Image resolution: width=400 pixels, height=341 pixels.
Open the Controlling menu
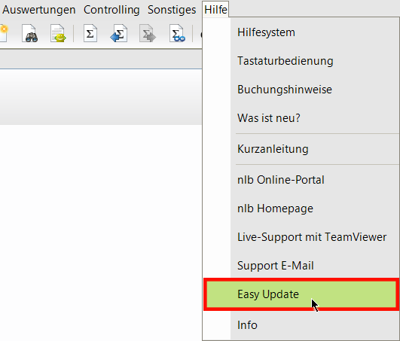[x=111, y=10]
